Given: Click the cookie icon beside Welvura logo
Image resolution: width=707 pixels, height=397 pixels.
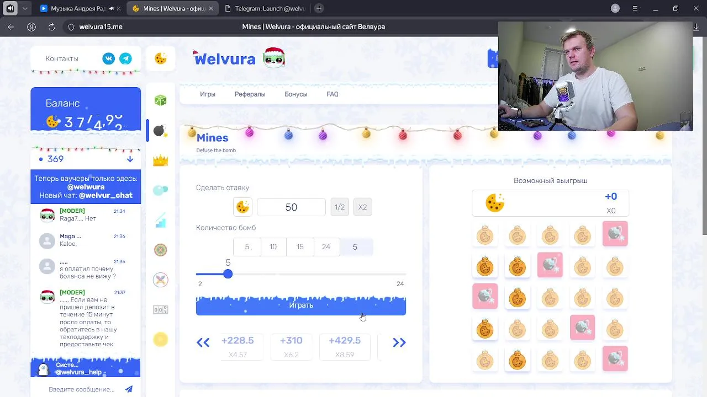Looking at the screenshot, I should click(161, 58).
